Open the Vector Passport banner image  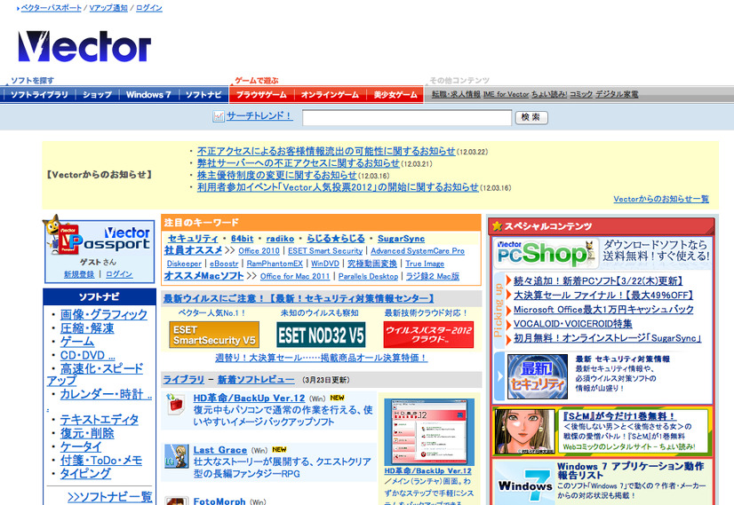[x=100, y=239]
